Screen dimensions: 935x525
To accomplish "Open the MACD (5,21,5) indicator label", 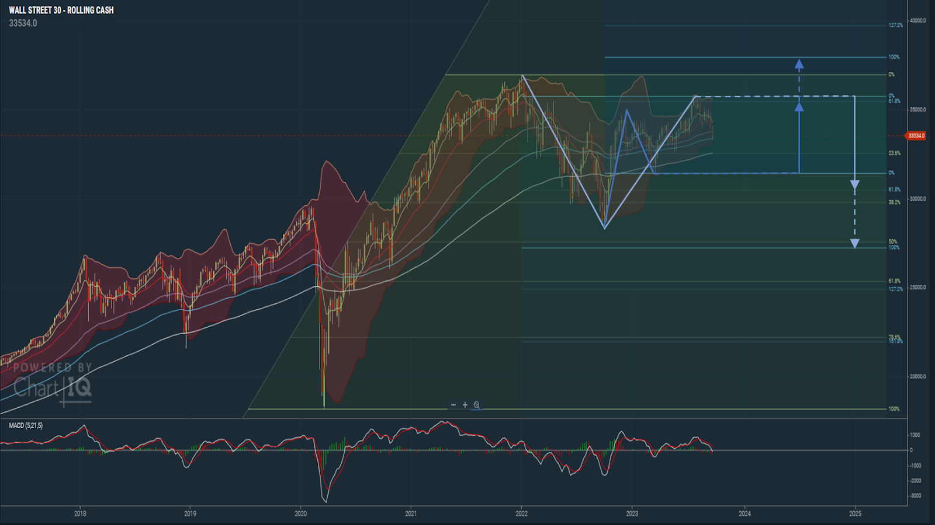I will coord(26,426).
